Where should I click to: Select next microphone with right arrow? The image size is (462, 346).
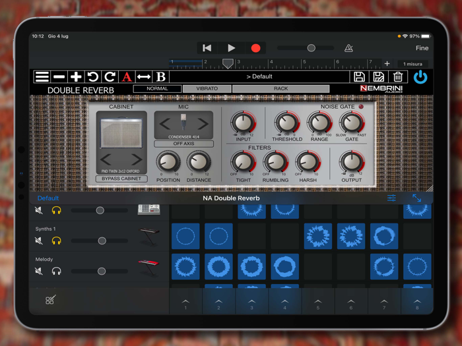[x=203, y=124]
